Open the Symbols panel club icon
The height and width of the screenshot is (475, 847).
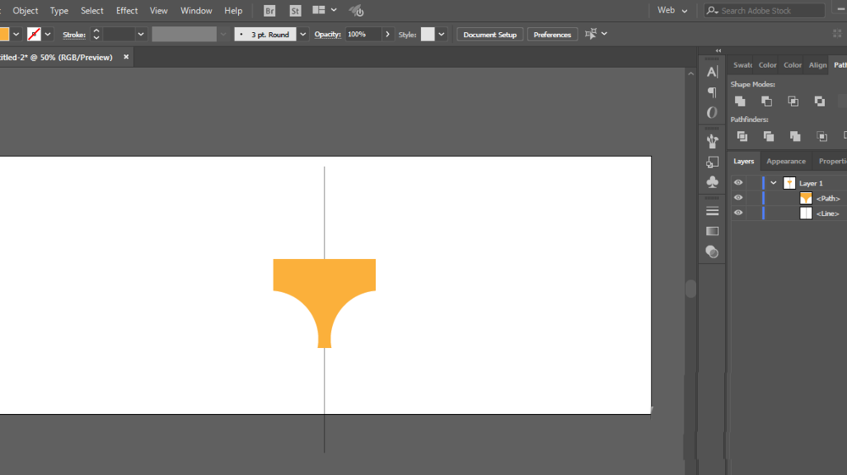coord(712,182)
